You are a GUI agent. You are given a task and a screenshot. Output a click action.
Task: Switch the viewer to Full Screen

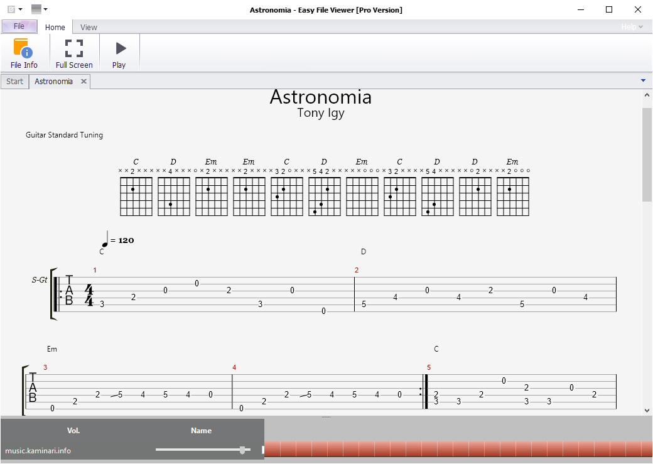coord(74,53)
